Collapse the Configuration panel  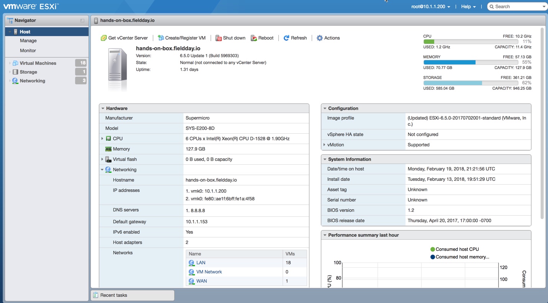325,108
